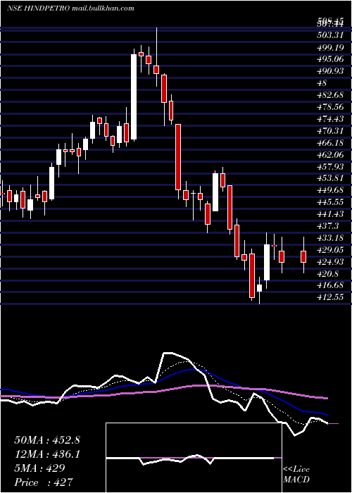Click the 420.8 price axis label
Screen dimensions: 352x493
(327, 274)
